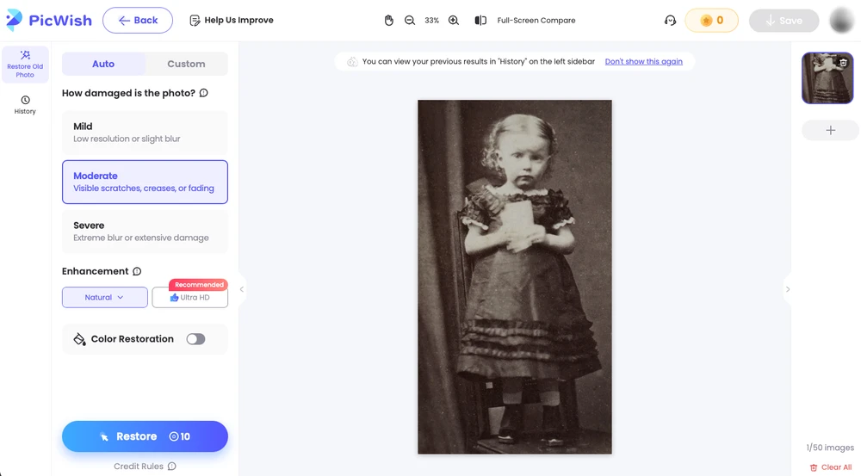This screenshot has width=861, height=476.
Task: Select the hand pan tool
Action: [x=389, y=21]
